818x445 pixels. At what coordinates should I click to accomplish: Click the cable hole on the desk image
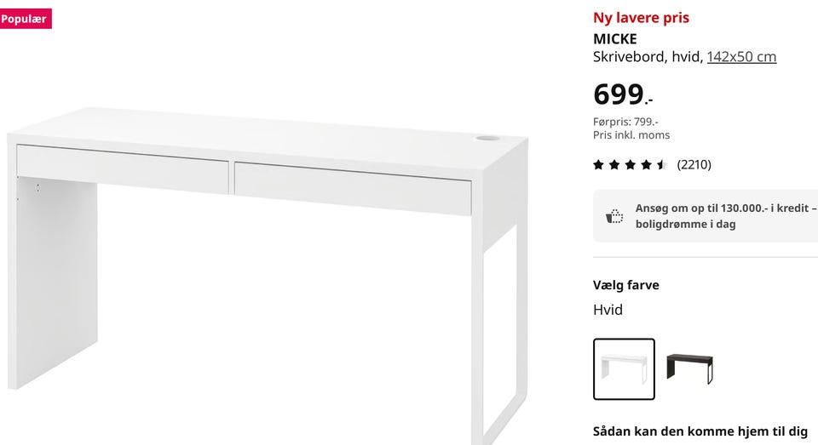click(487, 138)
